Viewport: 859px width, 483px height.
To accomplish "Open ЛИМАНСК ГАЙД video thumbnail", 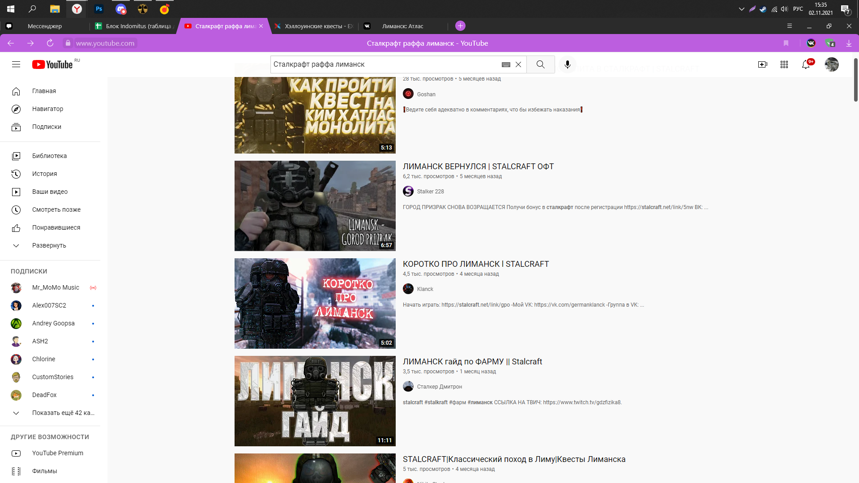I will tap(315, 401).
